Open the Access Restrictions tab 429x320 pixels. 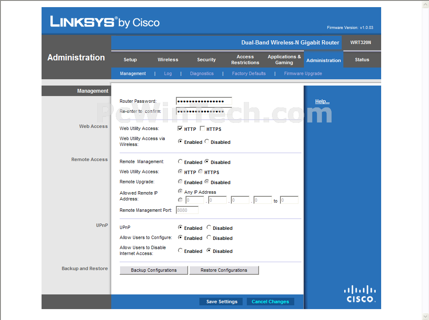[245, 60]
